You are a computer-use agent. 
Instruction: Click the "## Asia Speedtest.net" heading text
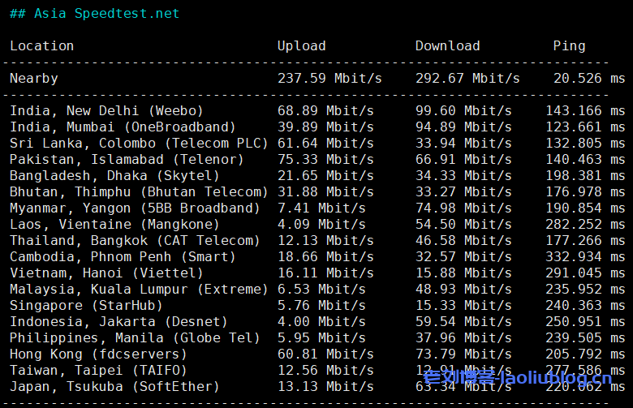[94, 14]
